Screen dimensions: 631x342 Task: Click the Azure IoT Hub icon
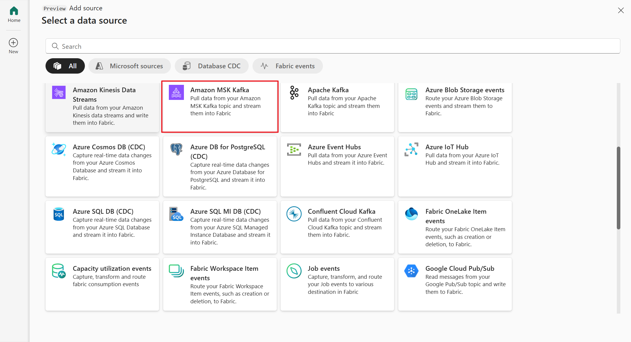411,149
